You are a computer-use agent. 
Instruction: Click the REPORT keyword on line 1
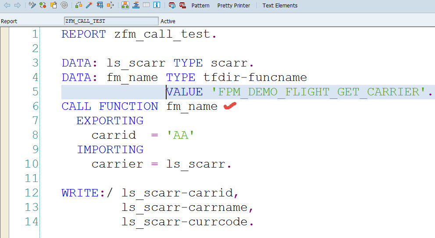(83, 34)
